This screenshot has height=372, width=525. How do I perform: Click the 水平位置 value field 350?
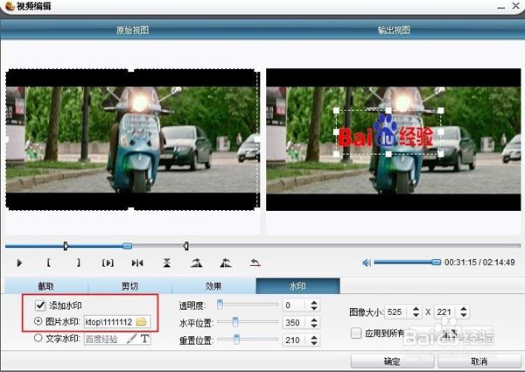(x=296, y=323)
